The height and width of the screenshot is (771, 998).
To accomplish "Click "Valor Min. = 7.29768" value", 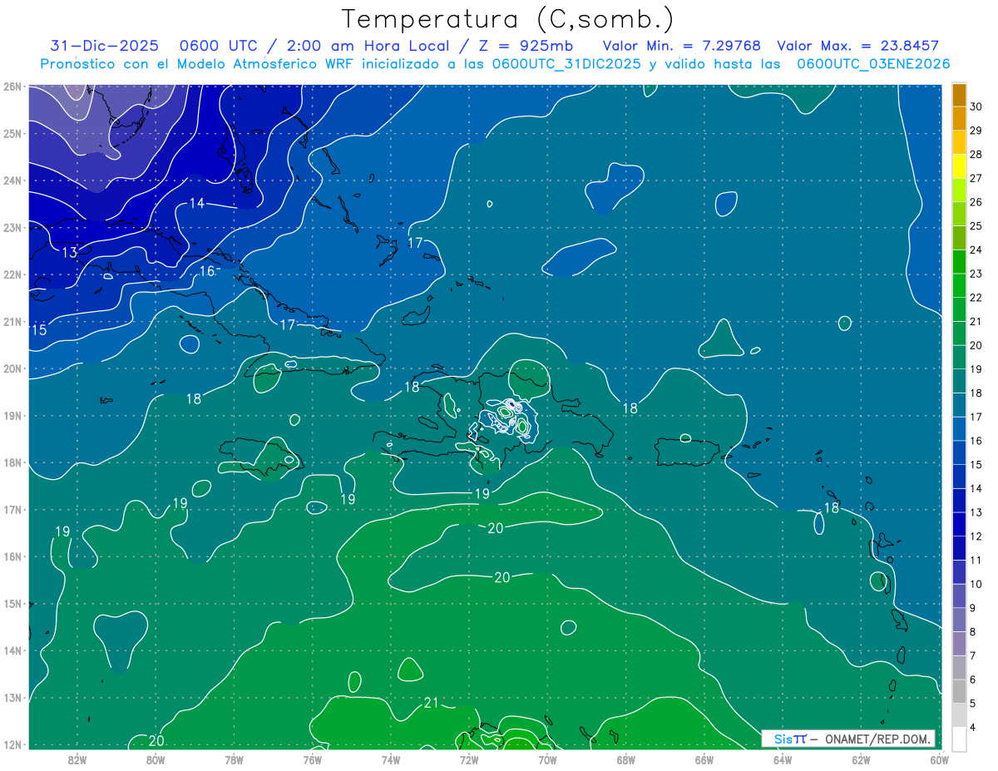I will [682, 47].
